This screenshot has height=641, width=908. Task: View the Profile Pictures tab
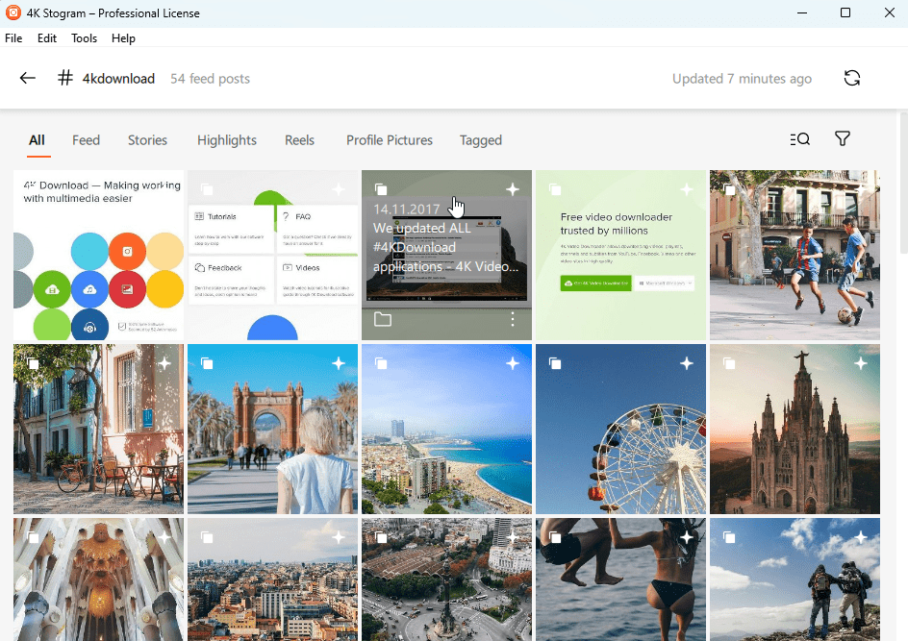[x=390, y=140]
